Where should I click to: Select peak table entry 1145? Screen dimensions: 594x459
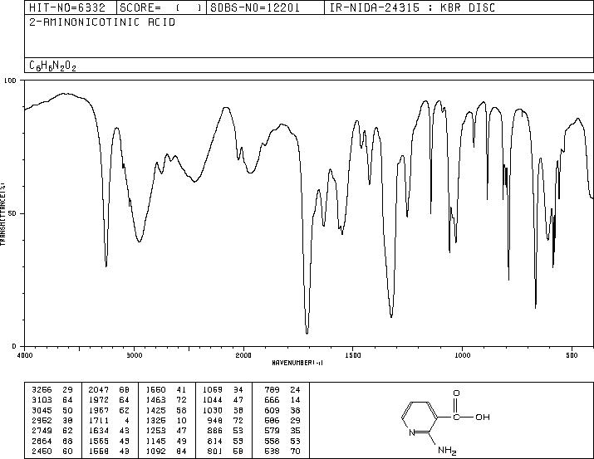(x=155, y=442)
